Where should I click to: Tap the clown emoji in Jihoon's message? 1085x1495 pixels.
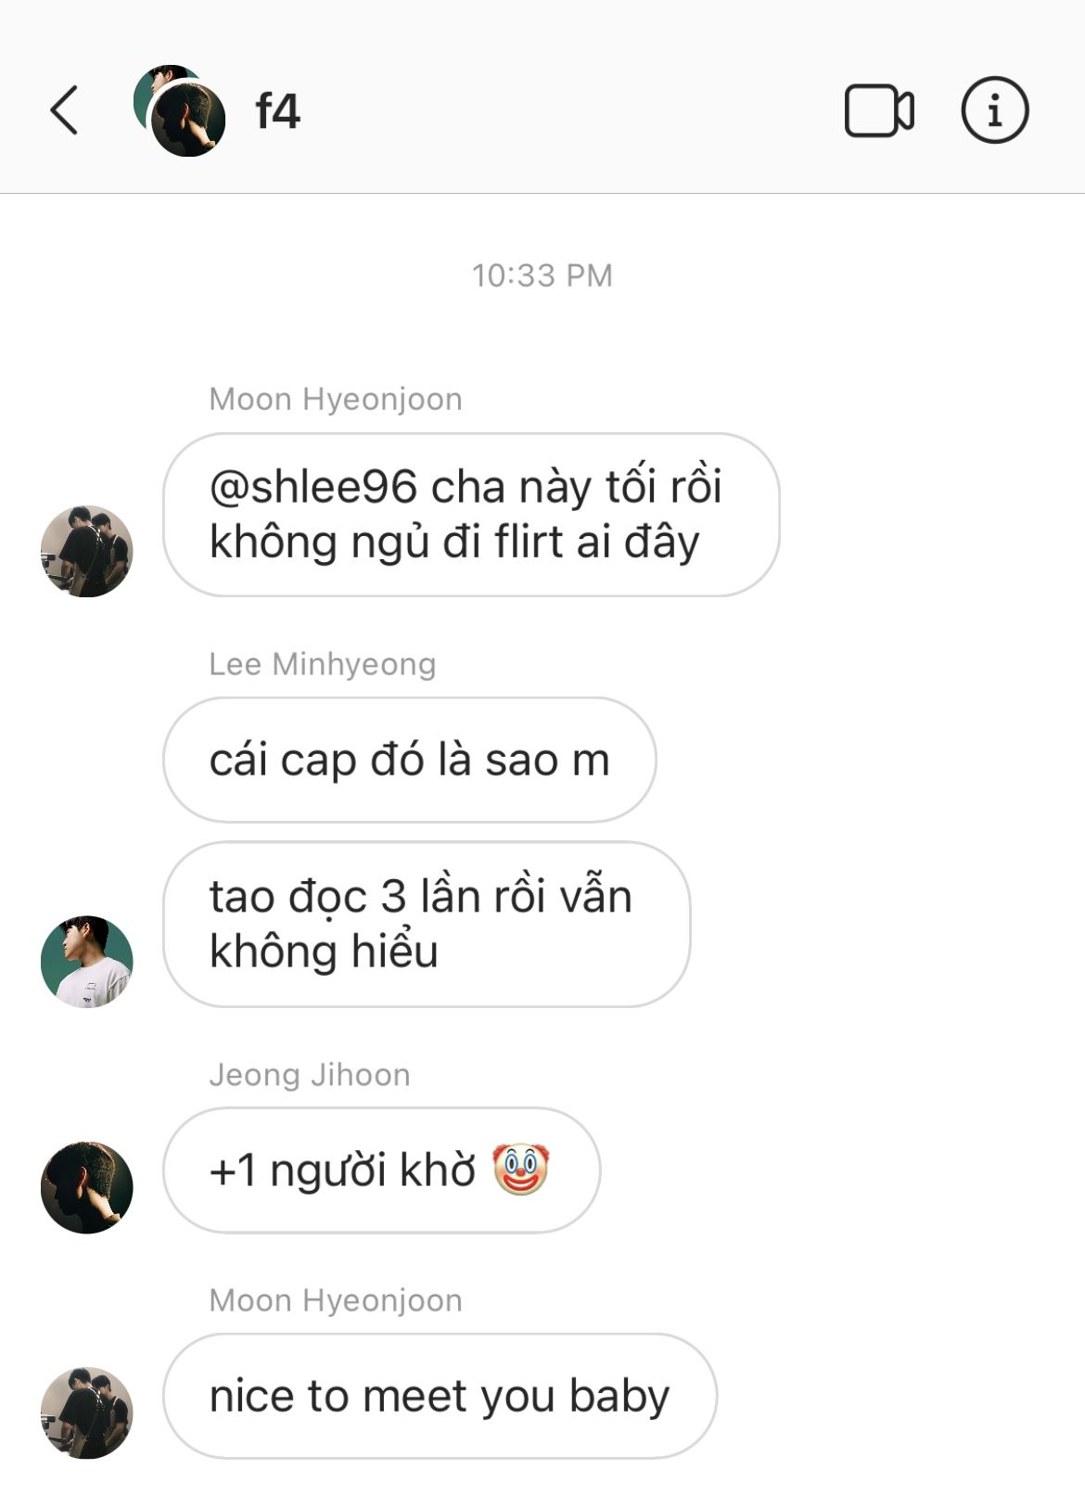click(521, 1169)
